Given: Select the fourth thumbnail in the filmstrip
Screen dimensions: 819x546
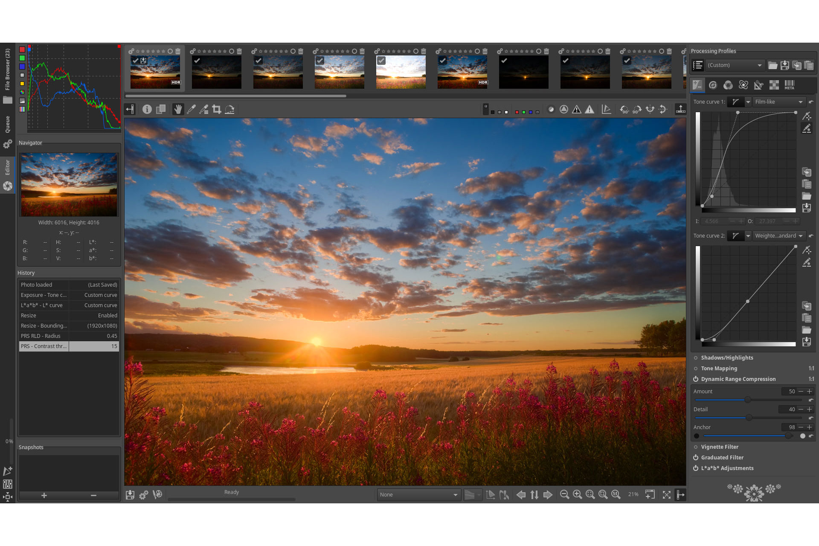Looking at the screenshot, I should tap(339, 71).
